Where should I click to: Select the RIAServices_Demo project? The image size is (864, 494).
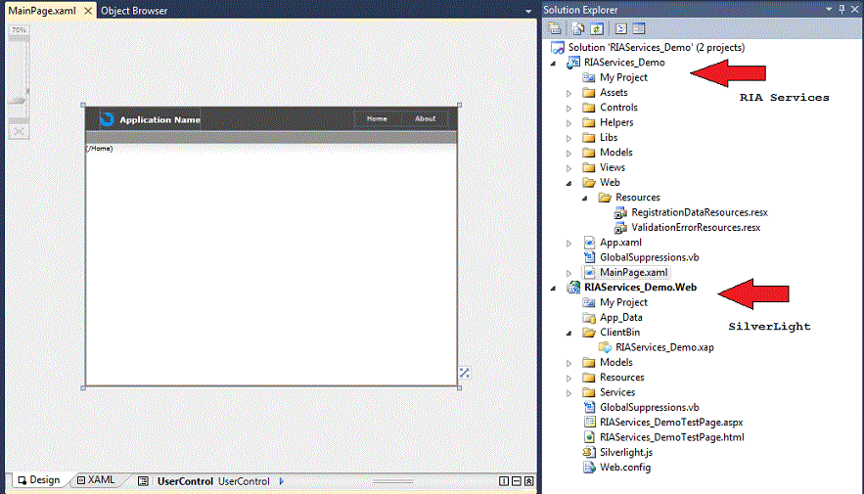click(624, 63)
